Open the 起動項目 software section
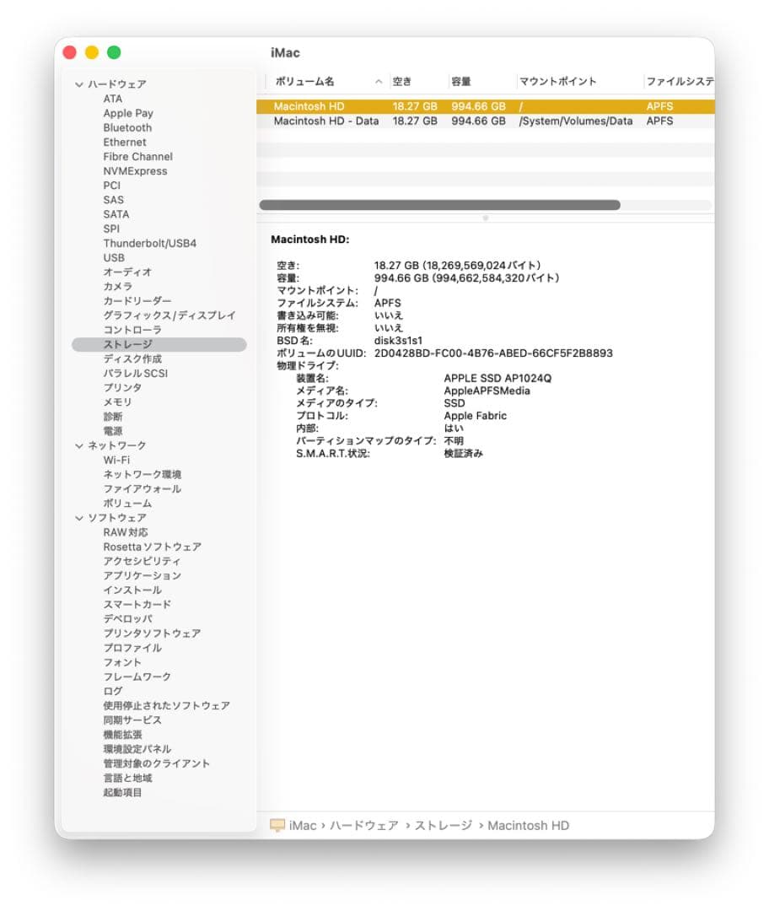The height and width of the screenshot is (911, 769). coord(121,793)
